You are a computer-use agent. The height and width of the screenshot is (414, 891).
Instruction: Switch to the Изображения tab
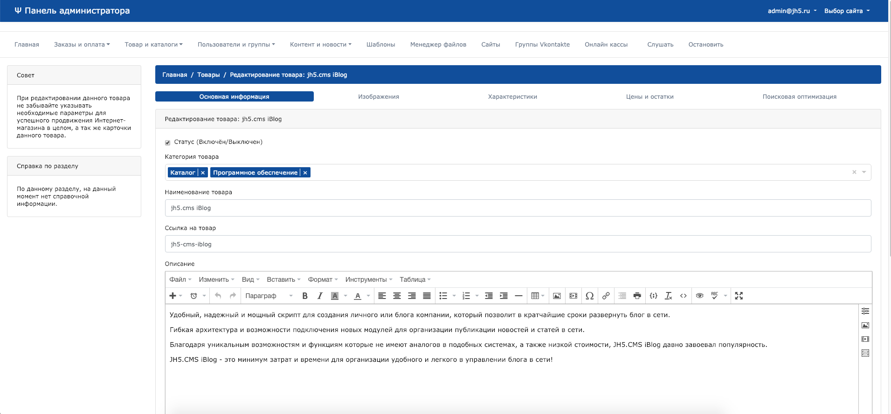pos(379,97)
